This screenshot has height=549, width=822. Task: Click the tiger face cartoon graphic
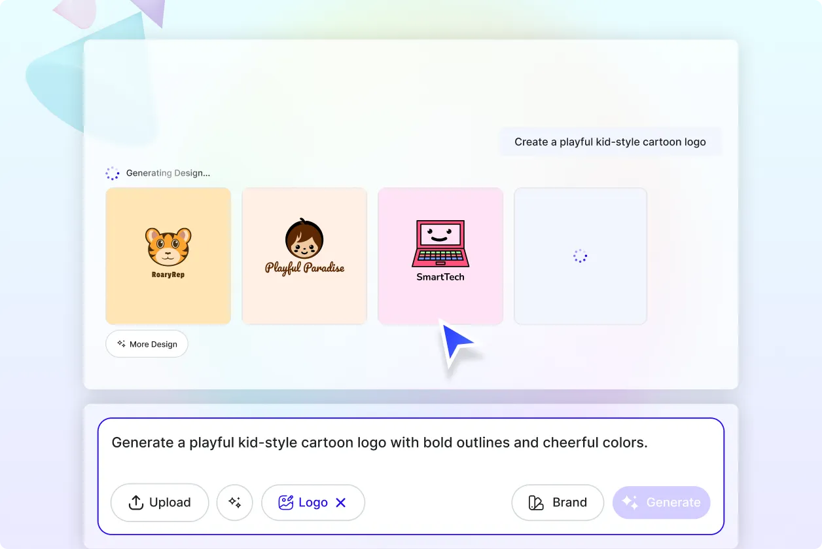[x=168, y=247]
